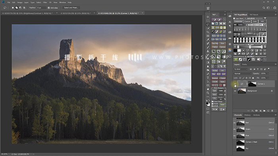Switch to 0250179.CR2 document tab

[x=28, y=13]
